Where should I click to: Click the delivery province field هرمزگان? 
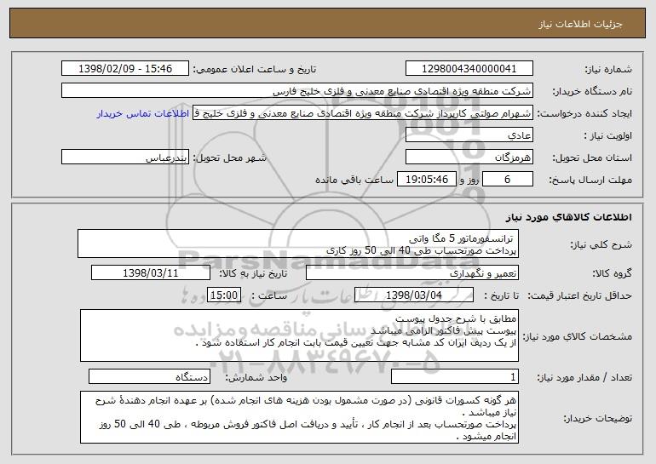469,158
